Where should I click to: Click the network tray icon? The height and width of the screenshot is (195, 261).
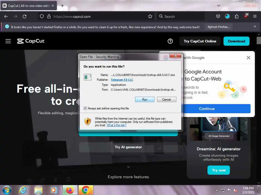[x=223, y=190]
